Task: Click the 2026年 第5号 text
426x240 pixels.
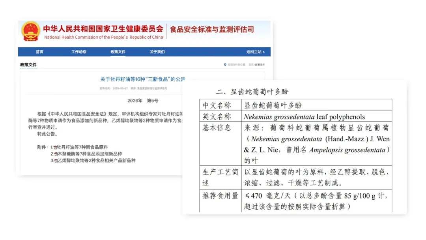Action: tap(143, 101)
